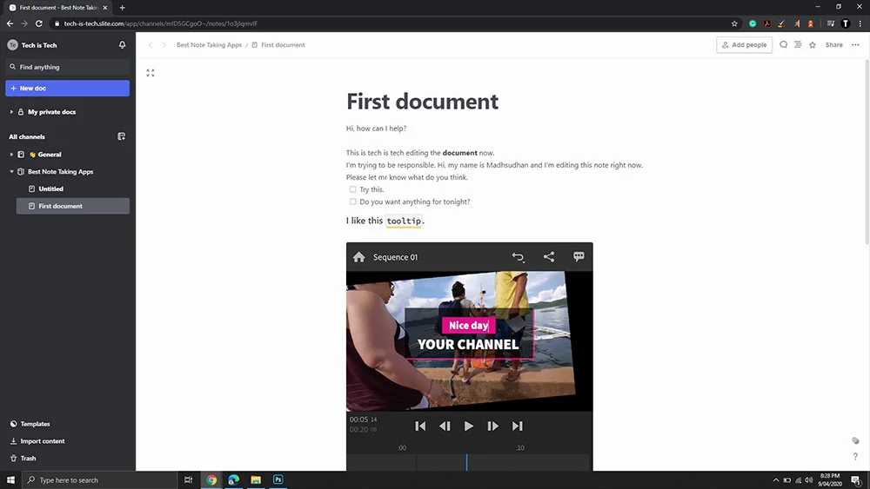Open Chrome menu three dots
This screenshot has width=870, height=489.
tap(860, 23)
